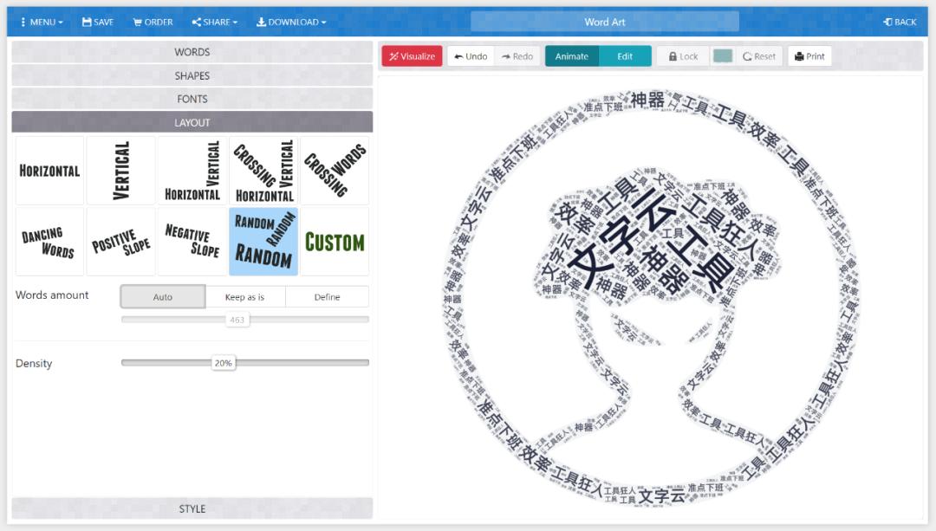Switch Words amount to Keep as is
Image resolution: width=936 pixels, height=531 pixels.
[244, 296]
